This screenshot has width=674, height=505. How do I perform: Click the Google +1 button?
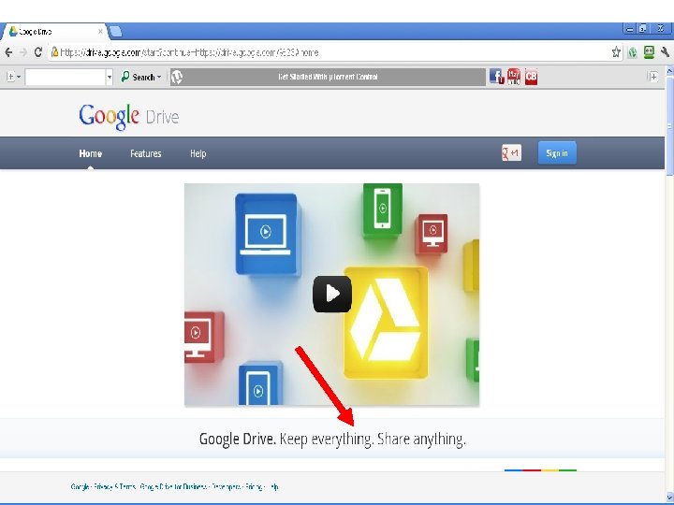pyautogui.click(x=511, y=152)
